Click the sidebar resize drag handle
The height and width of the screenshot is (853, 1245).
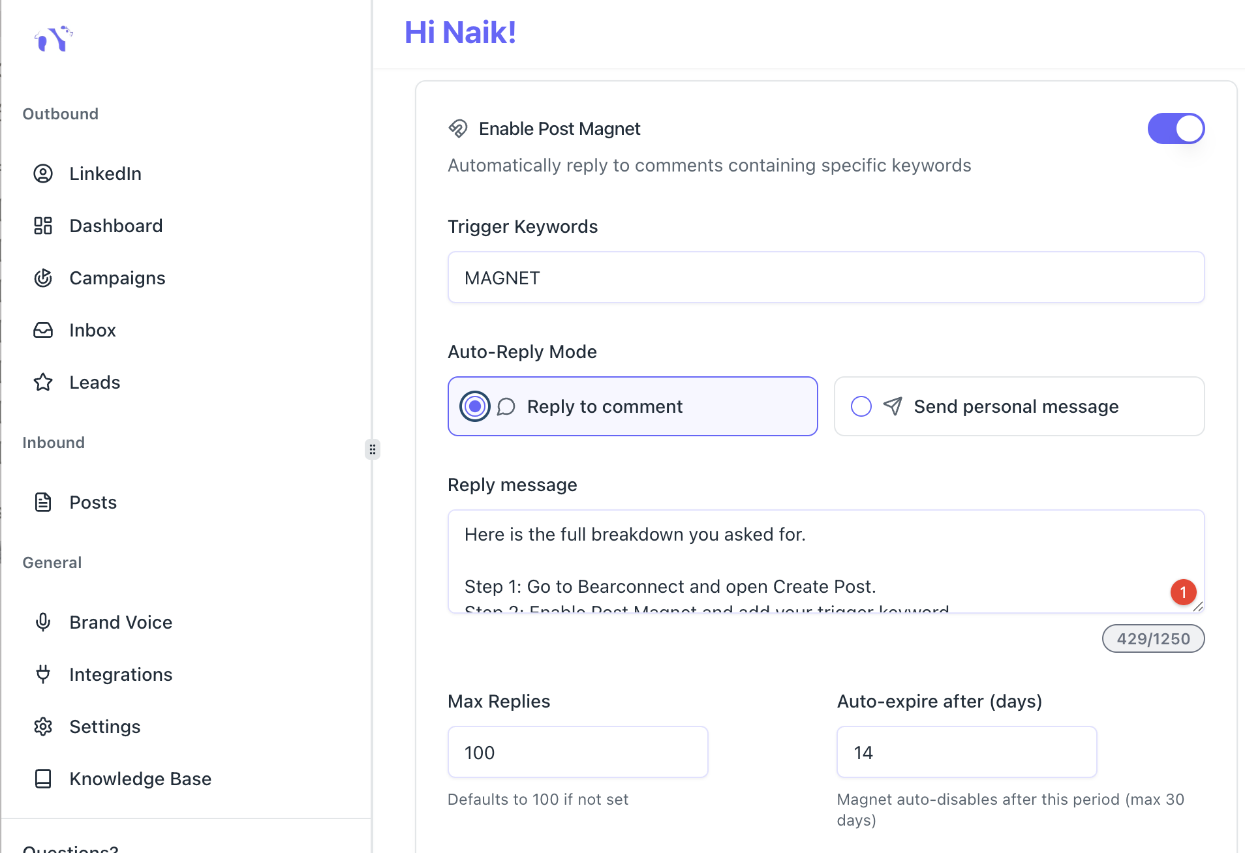373,449
